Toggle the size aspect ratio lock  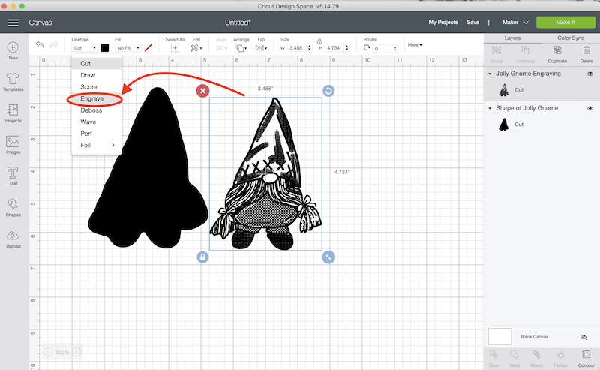319,41
